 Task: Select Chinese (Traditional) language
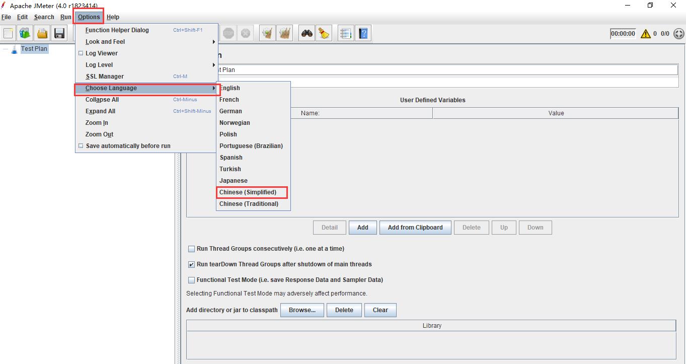(253, 204)
